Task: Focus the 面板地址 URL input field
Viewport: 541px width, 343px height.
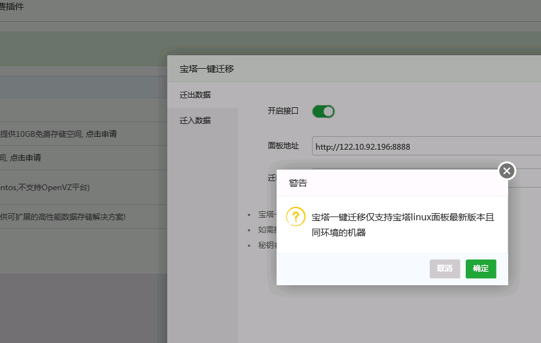Action: click(426, 146)
